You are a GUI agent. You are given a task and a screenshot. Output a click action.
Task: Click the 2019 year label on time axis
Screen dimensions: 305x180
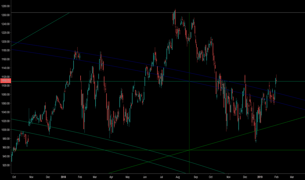(x=260, y=177)
